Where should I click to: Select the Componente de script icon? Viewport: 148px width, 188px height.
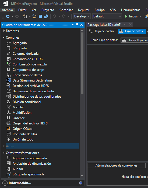9,70
